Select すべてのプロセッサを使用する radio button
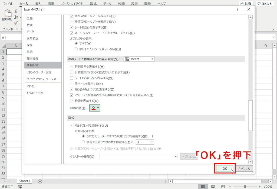Screen dimensions: 277x189 point(83,136)
